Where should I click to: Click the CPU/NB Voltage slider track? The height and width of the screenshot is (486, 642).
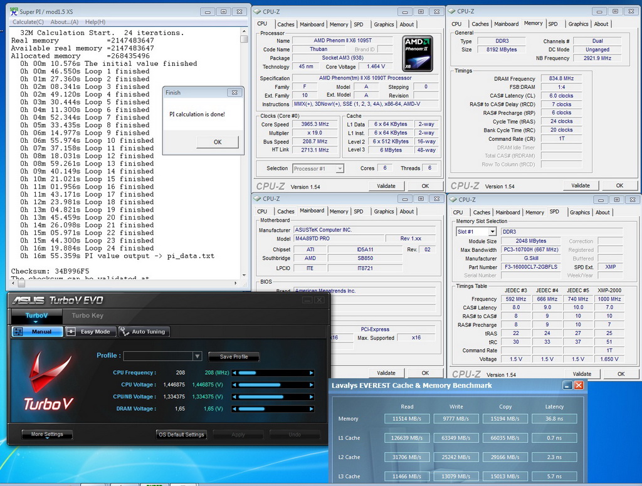pyautogui.click(x=273, y=397)
